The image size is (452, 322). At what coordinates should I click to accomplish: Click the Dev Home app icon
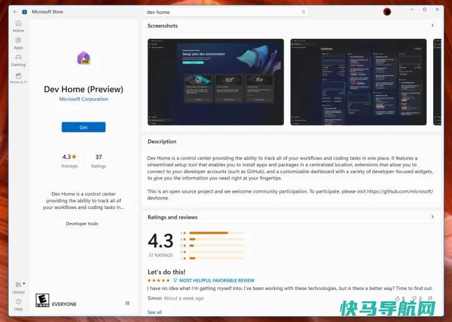click(x=83, y=58)
